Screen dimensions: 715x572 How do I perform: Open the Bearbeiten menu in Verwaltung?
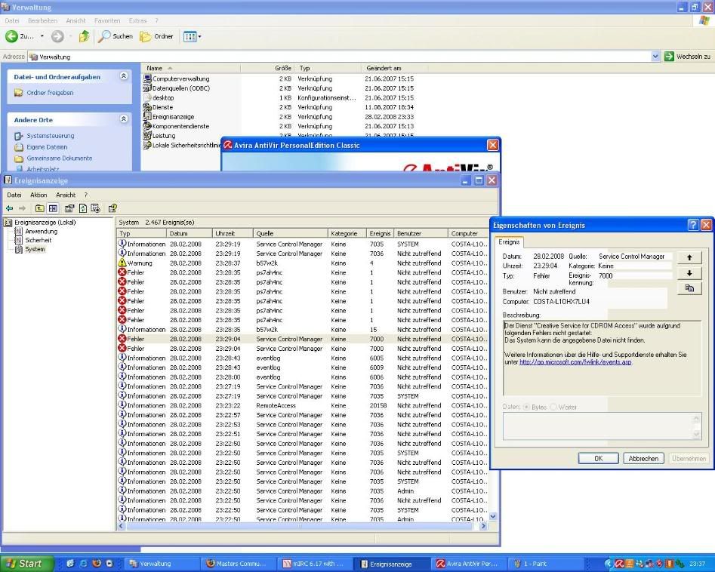click(42, 20)
